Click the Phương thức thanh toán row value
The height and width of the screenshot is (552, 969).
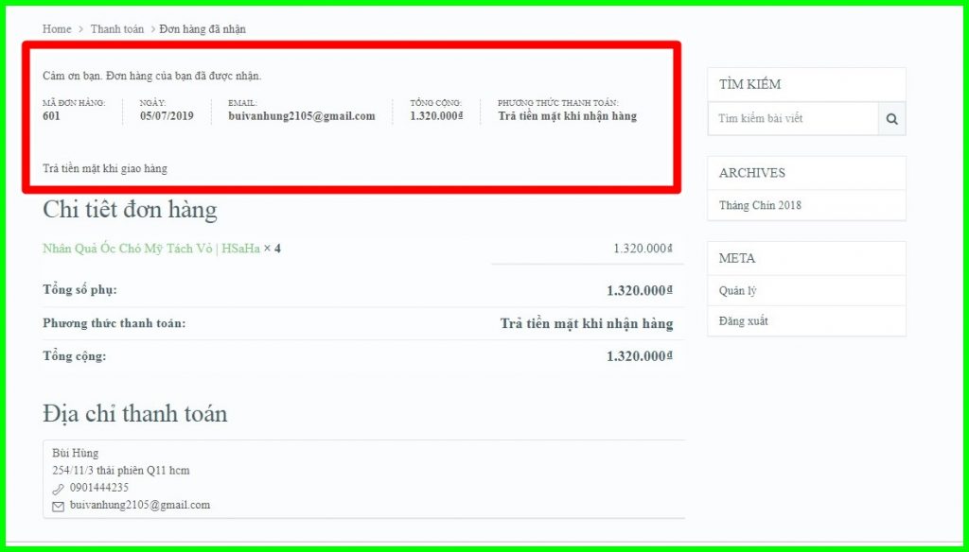click(587, 324)
